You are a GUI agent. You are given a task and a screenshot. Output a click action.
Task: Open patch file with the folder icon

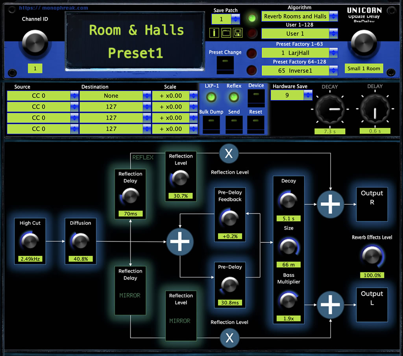pos(226,33)
